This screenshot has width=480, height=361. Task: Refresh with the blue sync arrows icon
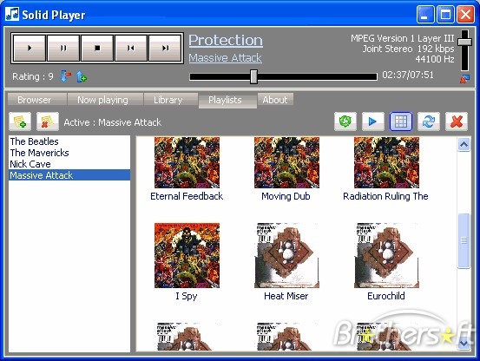point(429,121)
